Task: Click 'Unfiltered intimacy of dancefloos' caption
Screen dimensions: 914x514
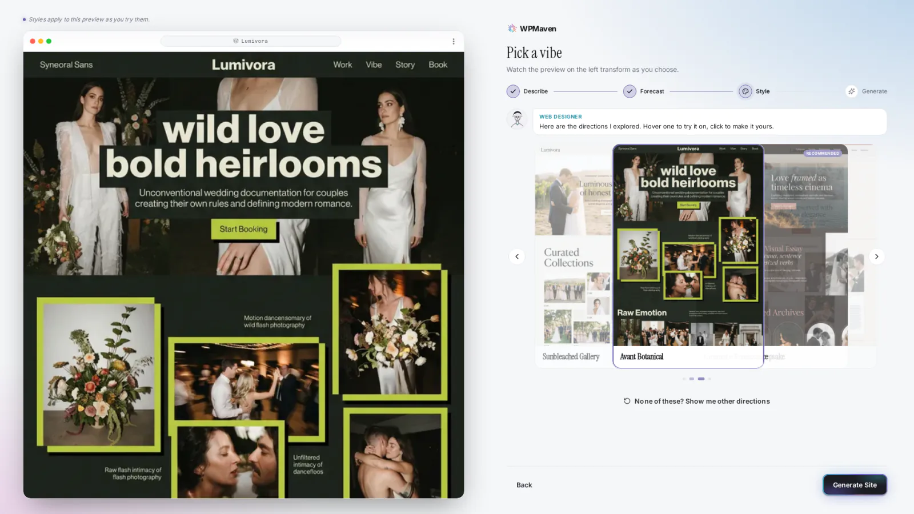Action: 308,465
